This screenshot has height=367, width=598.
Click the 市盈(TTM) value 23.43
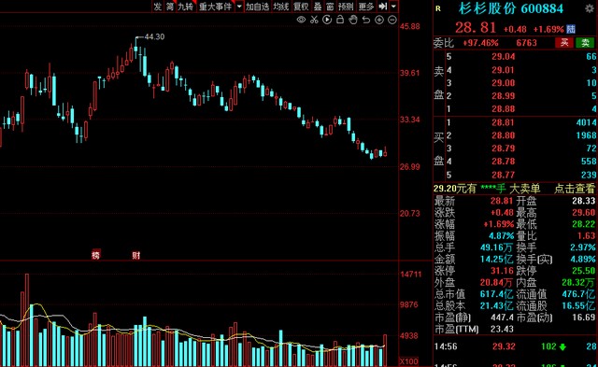click(502, 329)
